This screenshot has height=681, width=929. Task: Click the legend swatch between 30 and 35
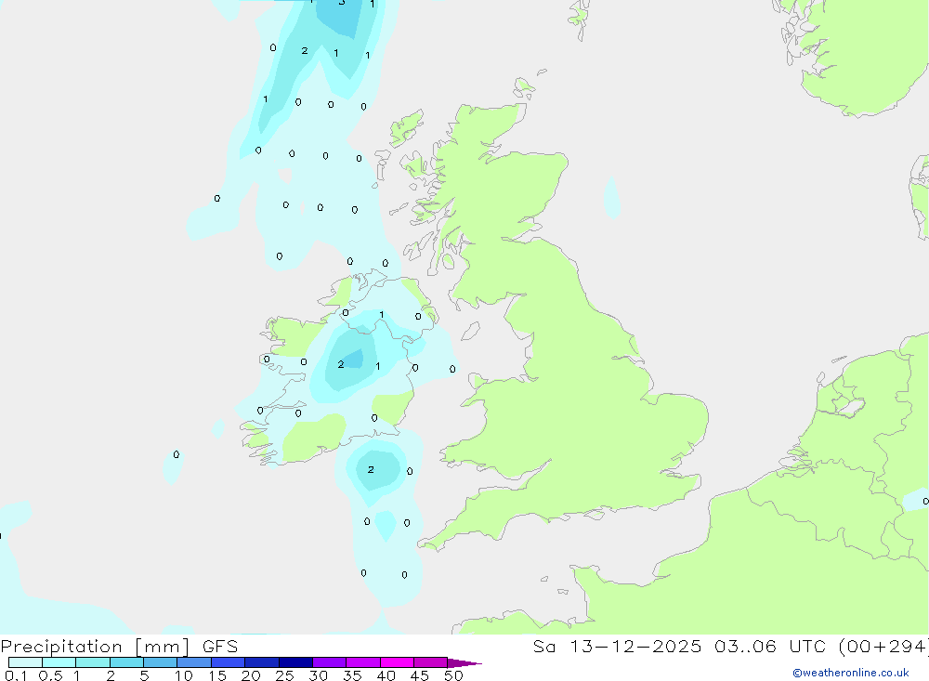(x=330, y=662)
